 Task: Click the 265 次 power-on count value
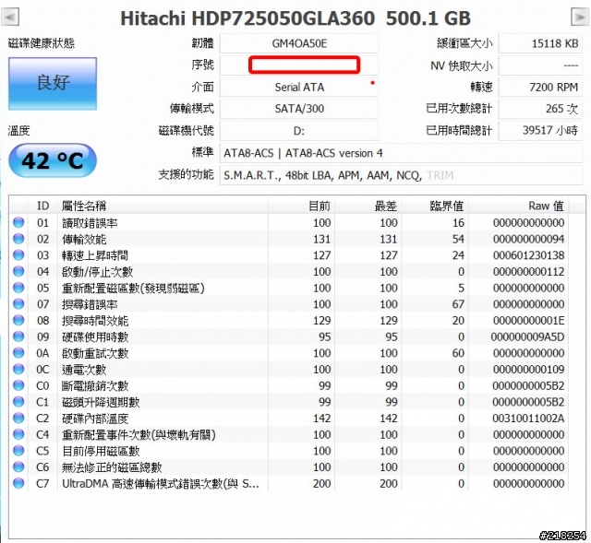point(540,109)
